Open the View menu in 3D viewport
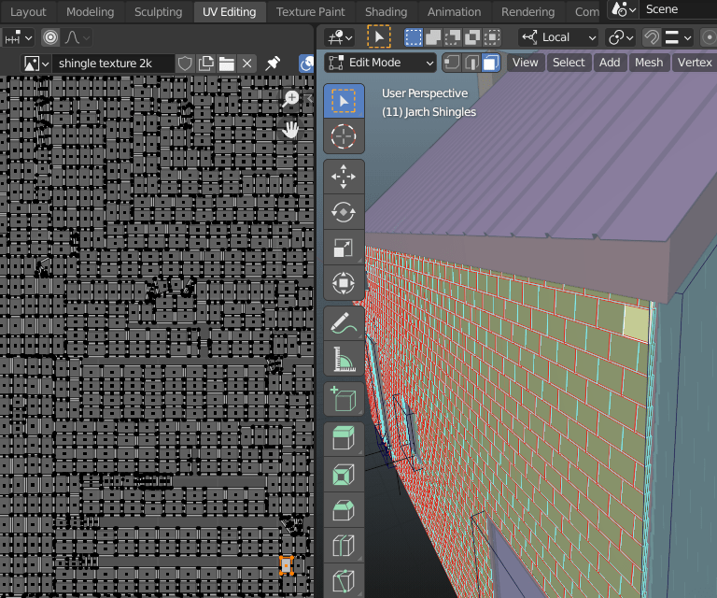Image resolution: width=717 pixels, height=598 pixels. coord(525,63)
